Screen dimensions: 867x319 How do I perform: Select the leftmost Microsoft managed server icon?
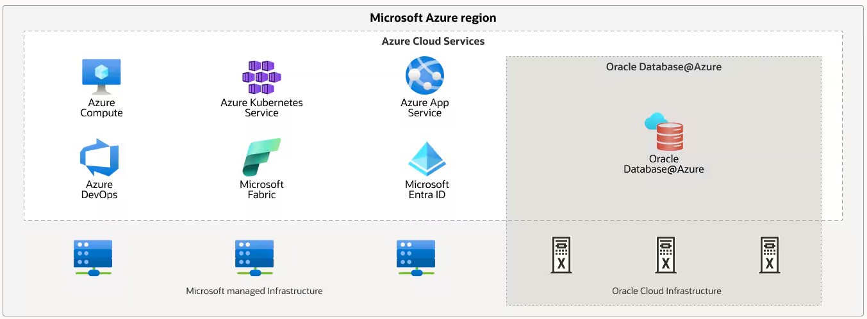93,258
